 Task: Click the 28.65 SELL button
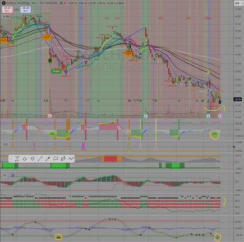point(7,9)
